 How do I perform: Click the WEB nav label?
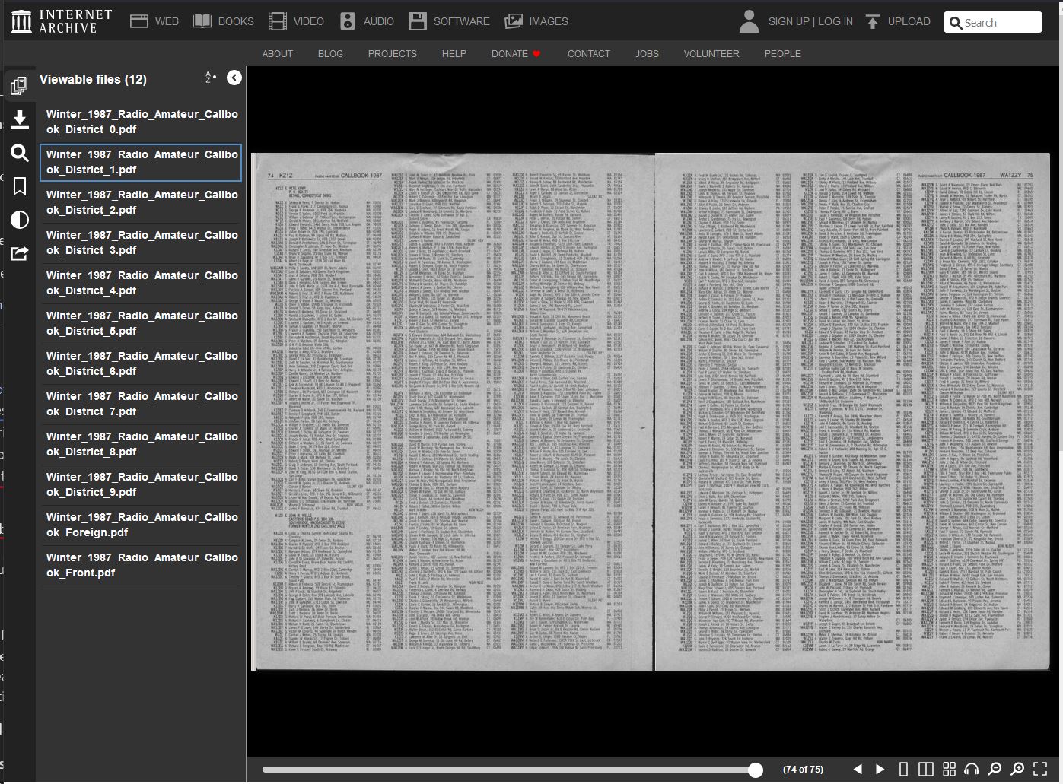pos(167,21)
